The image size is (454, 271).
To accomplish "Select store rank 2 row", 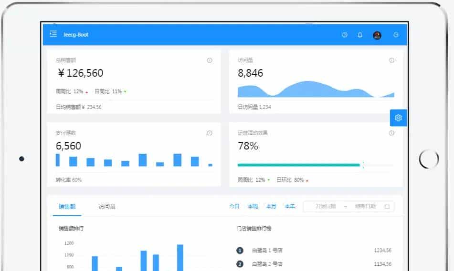I will (x=314, y=264).
